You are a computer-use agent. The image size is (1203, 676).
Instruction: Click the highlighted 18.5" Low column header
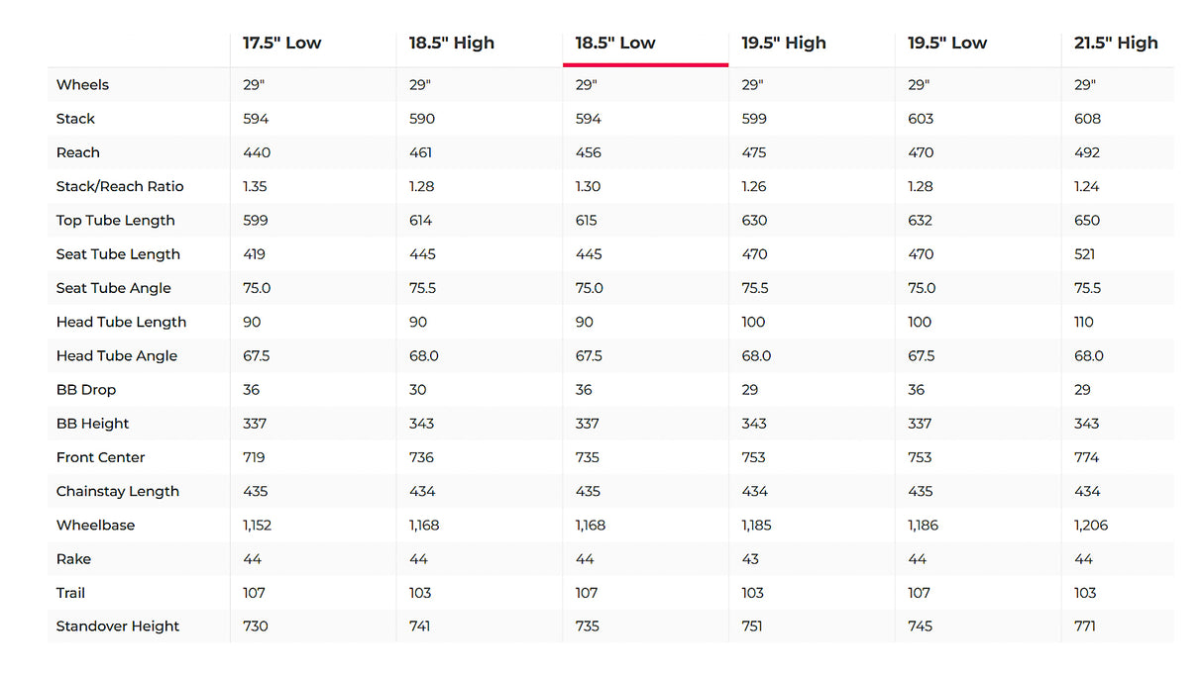pyautogui.click(x=615, y=44)
